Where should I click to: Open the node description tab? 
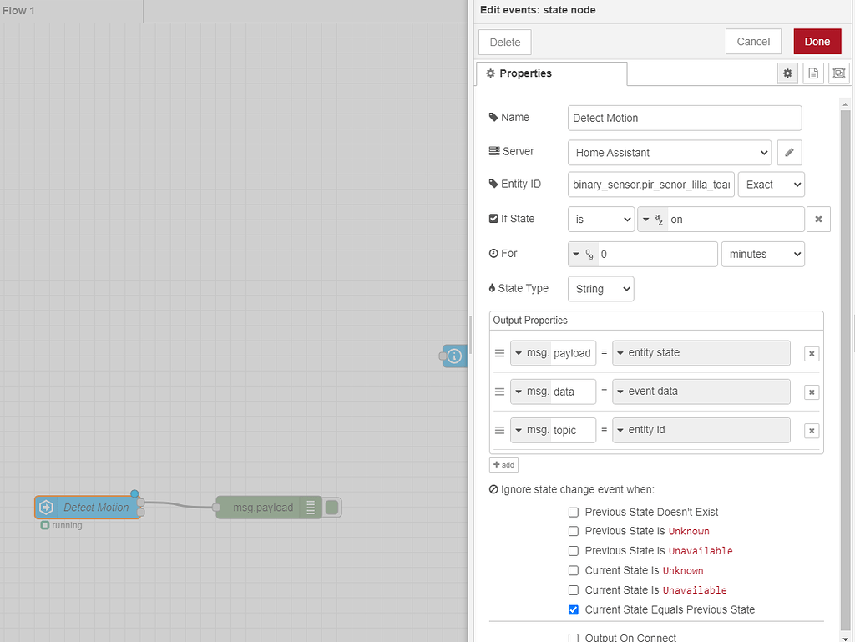click(813, 73)
